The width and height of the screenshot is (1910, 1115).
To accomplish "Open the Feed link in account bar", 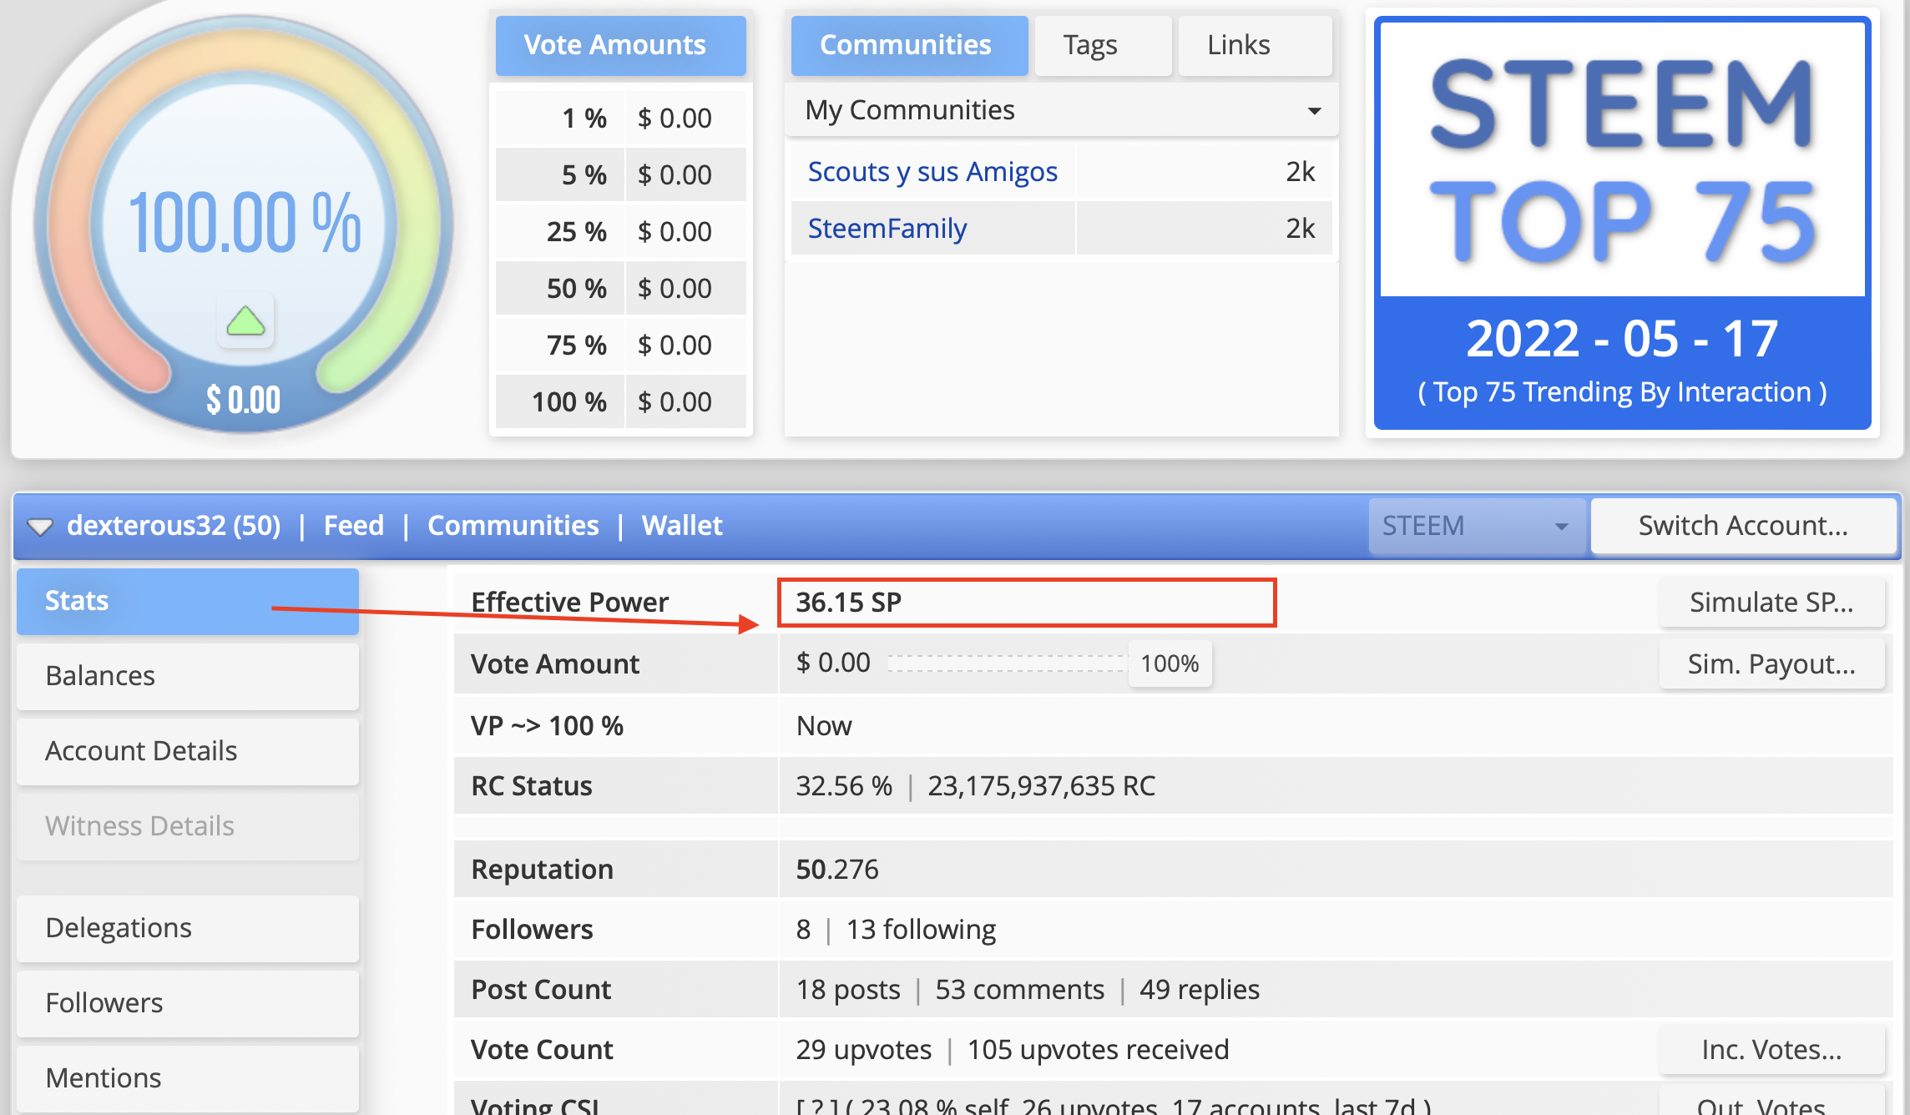I will pyautogui.click(x=354, y=526).
